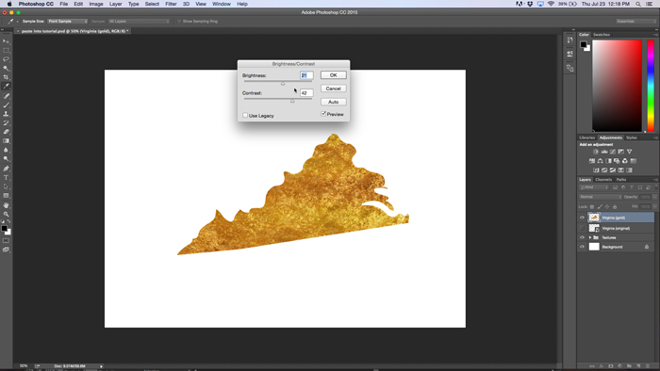Select the Healing Brush tool
The width and height of the screenshot is (660, 371).
pyautogui.click(x=6, y=96)
